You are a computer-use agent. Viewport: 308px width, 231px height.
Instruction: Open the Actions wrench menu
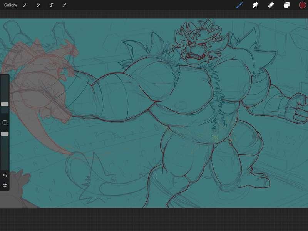(x=25, y=5)
